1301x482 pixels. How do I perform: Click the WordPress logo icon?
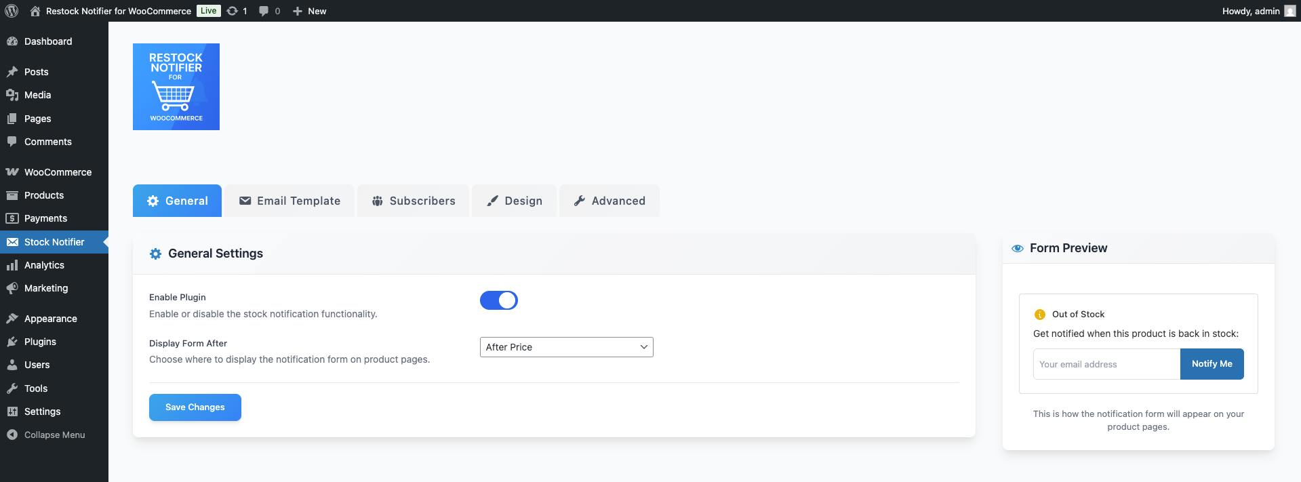[x=12, y=11]
